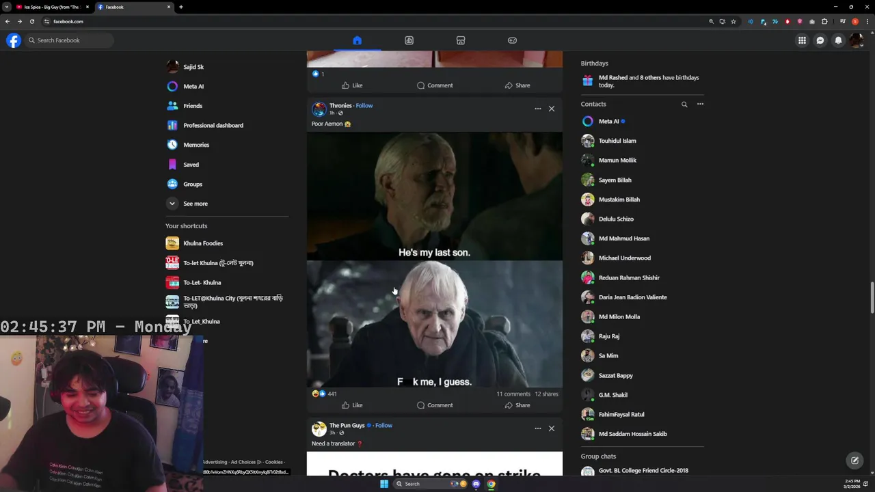875x492 pixels.
Task: Open the Thronies post meme image
Action: click(x=435, y=260)
